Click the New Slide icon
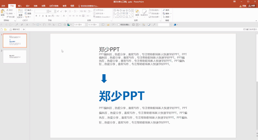Screen dimensions: 258x140 pos(20,11)
